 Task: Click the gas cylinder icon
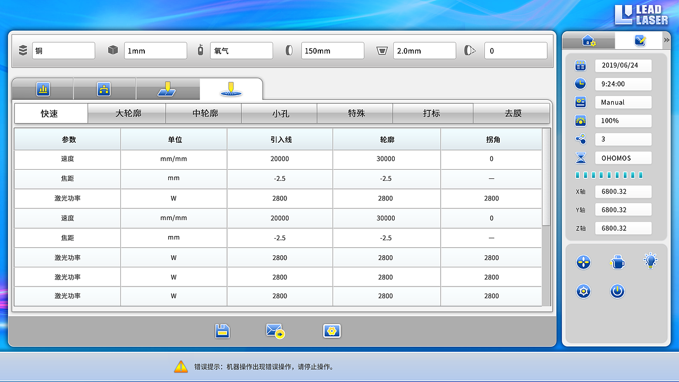click(201, 50)
